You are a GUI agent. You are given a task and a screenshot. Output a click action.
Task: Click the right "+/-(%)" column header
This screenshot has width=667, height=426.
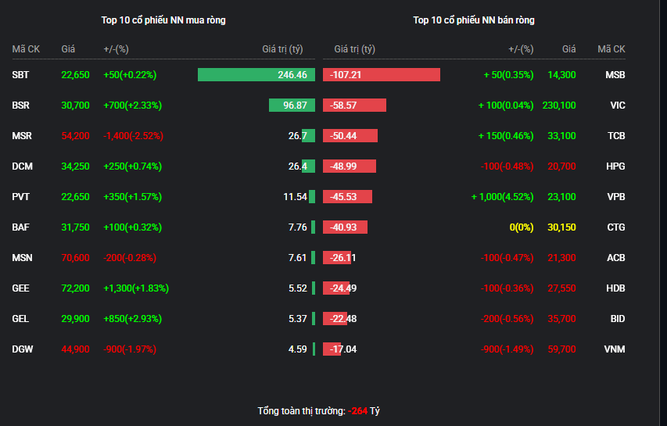point(521,49)
